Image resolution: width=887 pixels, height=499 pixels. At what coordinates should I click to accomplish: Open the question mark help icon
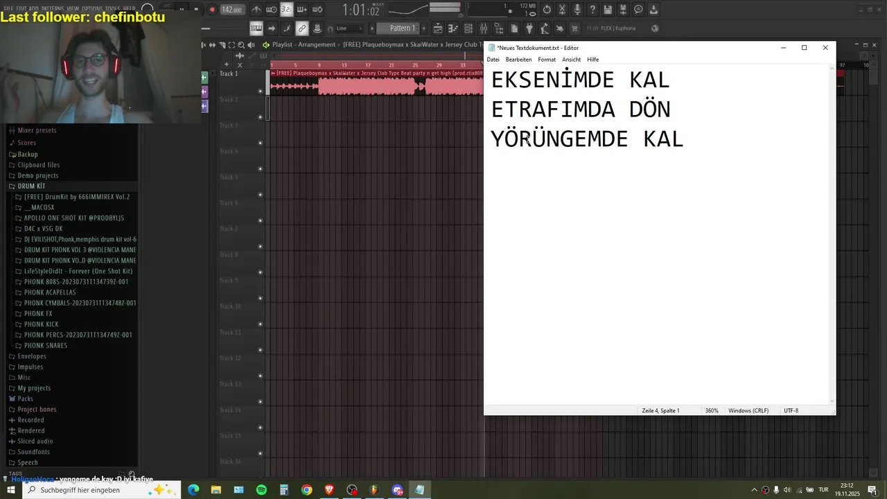coord(592,10)
